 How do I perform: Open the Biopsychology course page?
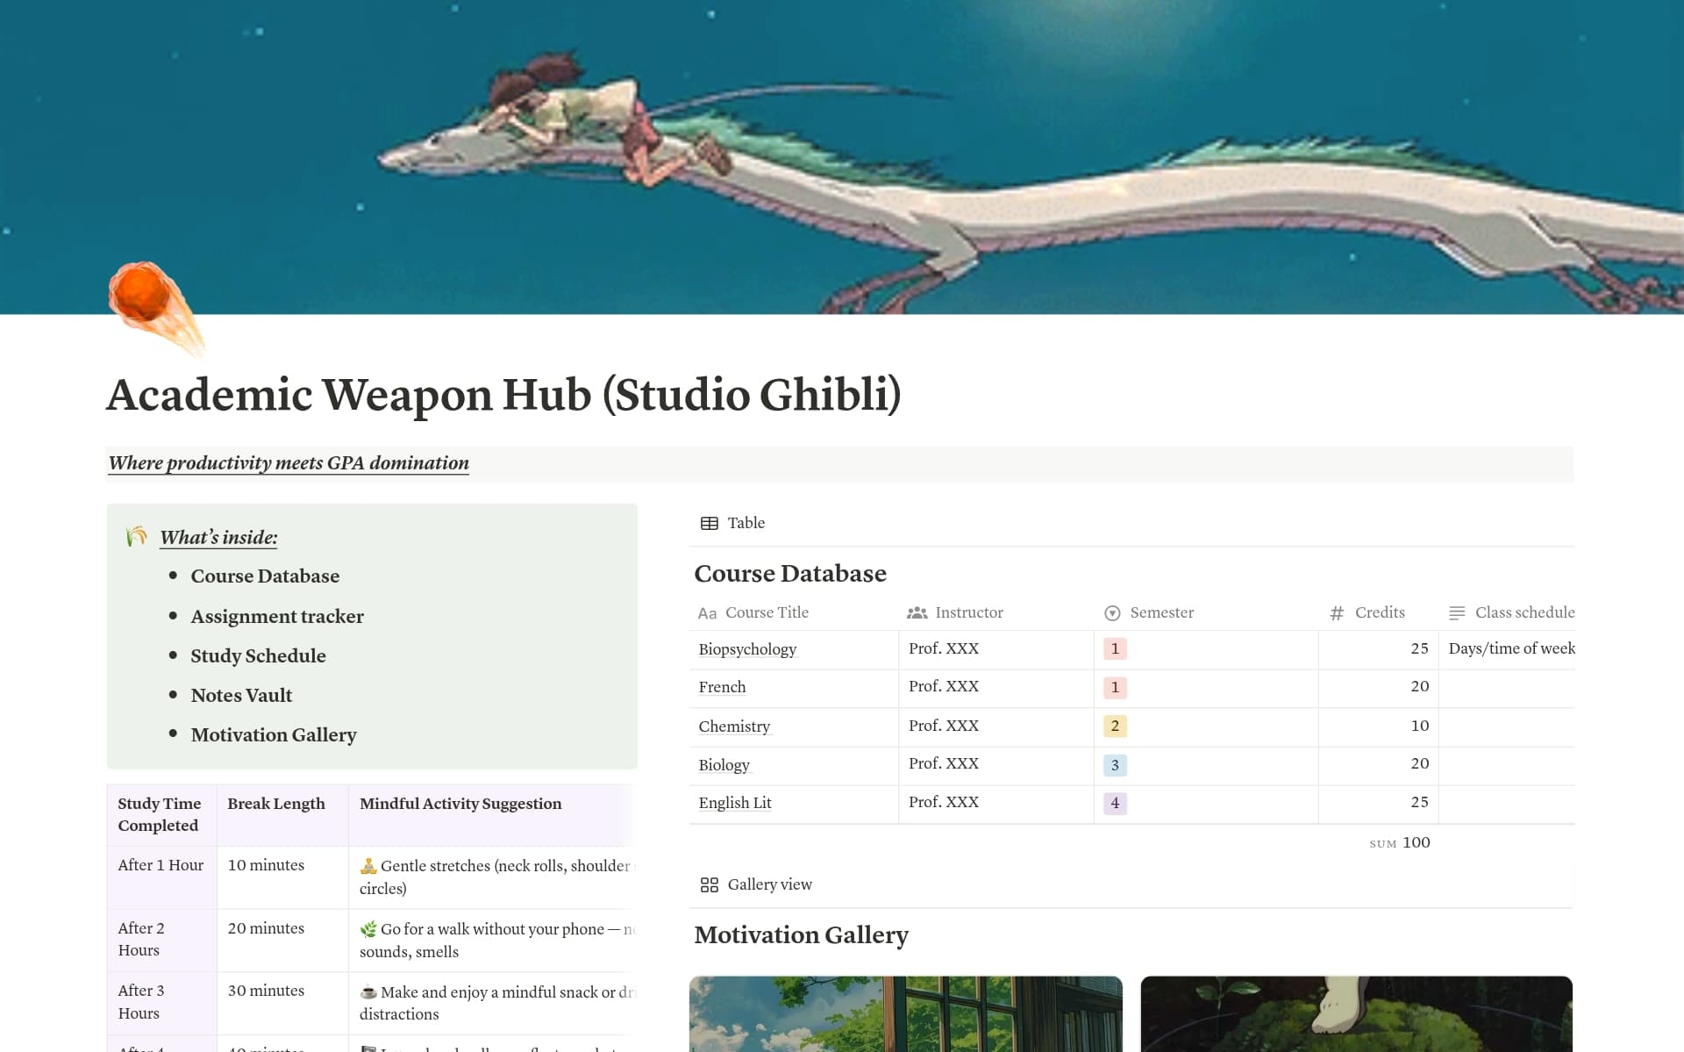(747, 649)
